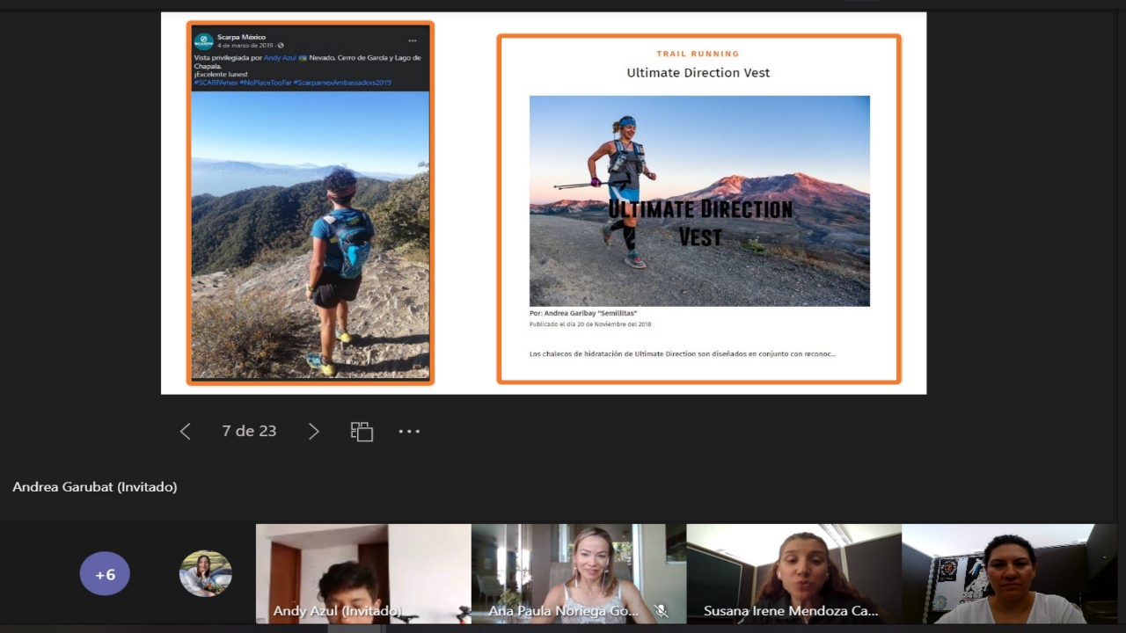Click the Ultimate Direction Vest article image
This screenshot has width=1126, height=633.
(699, 200)
